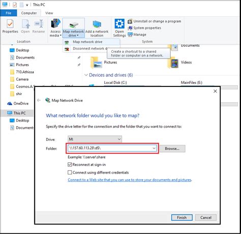Close the Map Network Drive dialog

(x=215, y=91)
